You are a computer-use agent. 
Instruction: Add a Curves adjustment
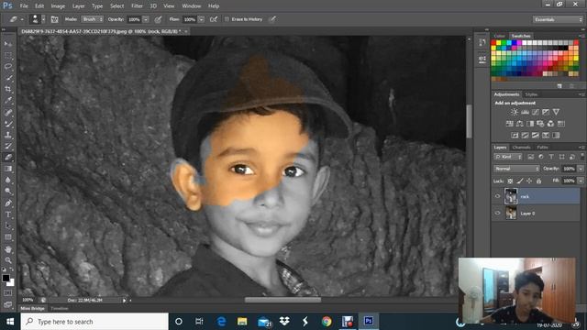tap(536, 112)
